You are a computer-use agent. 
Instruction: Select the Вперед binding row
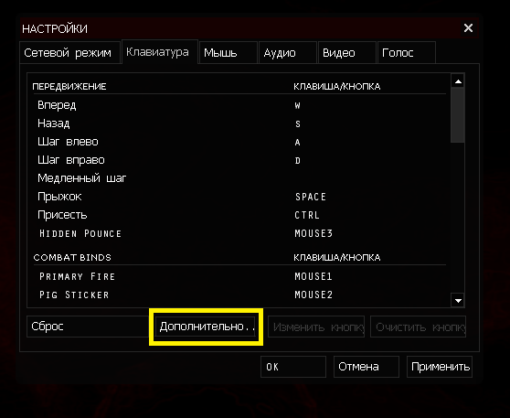(240, 105)
